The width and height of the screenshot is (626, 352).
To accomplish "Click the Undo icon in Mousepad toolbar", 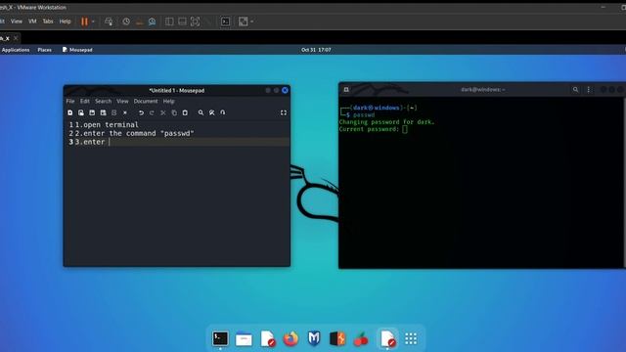I will [x=141, y=113].
